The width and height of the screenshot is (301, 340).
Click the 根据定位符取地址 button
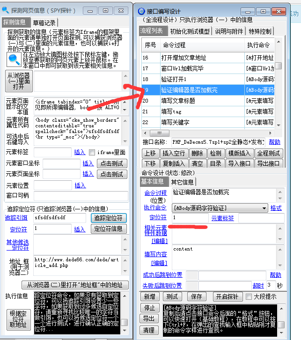18,319
